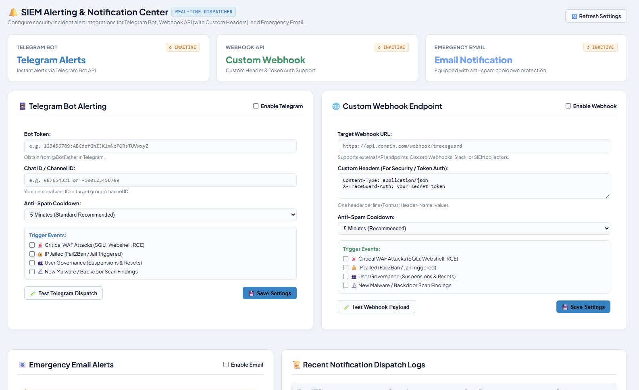Click the lock icon on Webhook IP Jailed row
The height and width of the screenshot is (390, 639).
click(354, 268)
